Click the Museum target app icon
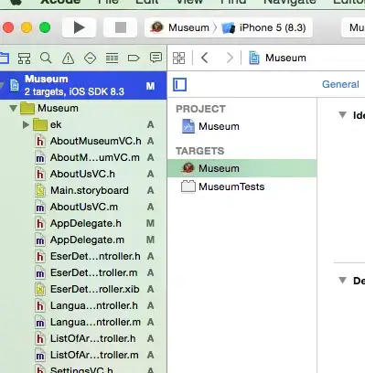This screenshot has width=365, height=373. pyautogui.click(x=188, y=167)
